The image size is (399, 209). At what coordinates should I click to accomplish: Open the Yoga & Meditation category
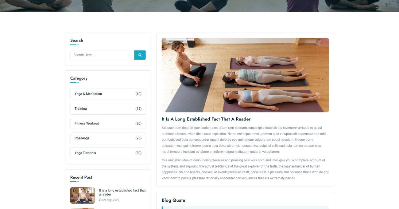point(108,94)
